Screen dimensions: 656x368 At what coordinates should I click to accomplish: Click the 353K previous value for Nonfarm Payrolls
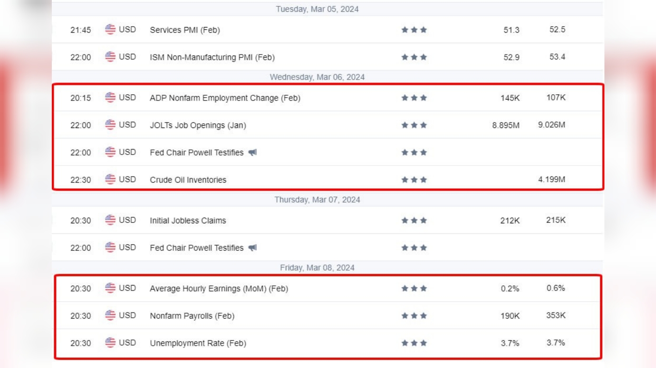[556, 315]
